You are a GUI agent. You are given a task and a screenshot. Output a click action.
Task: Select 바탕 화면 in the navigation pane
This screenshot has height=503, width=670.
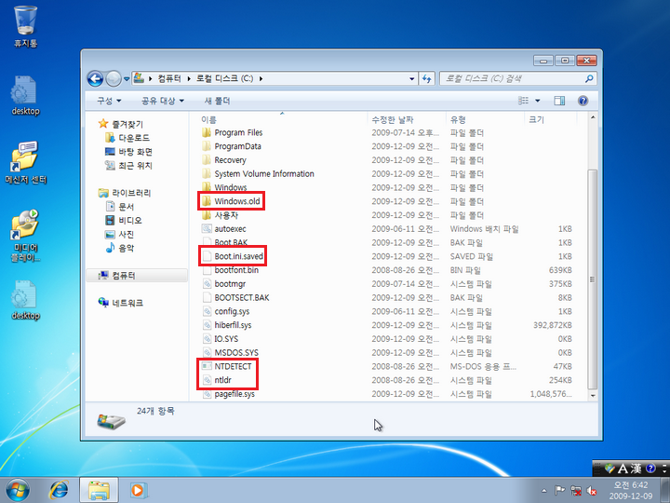pyautogui.click(x=129, y=152)
